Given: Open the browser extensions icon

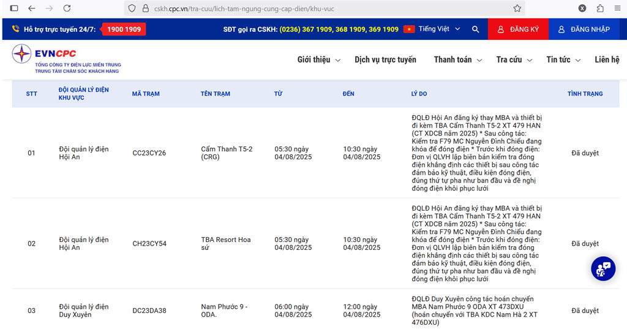Looking at the screenshot, I should click(x=600, y=9).
